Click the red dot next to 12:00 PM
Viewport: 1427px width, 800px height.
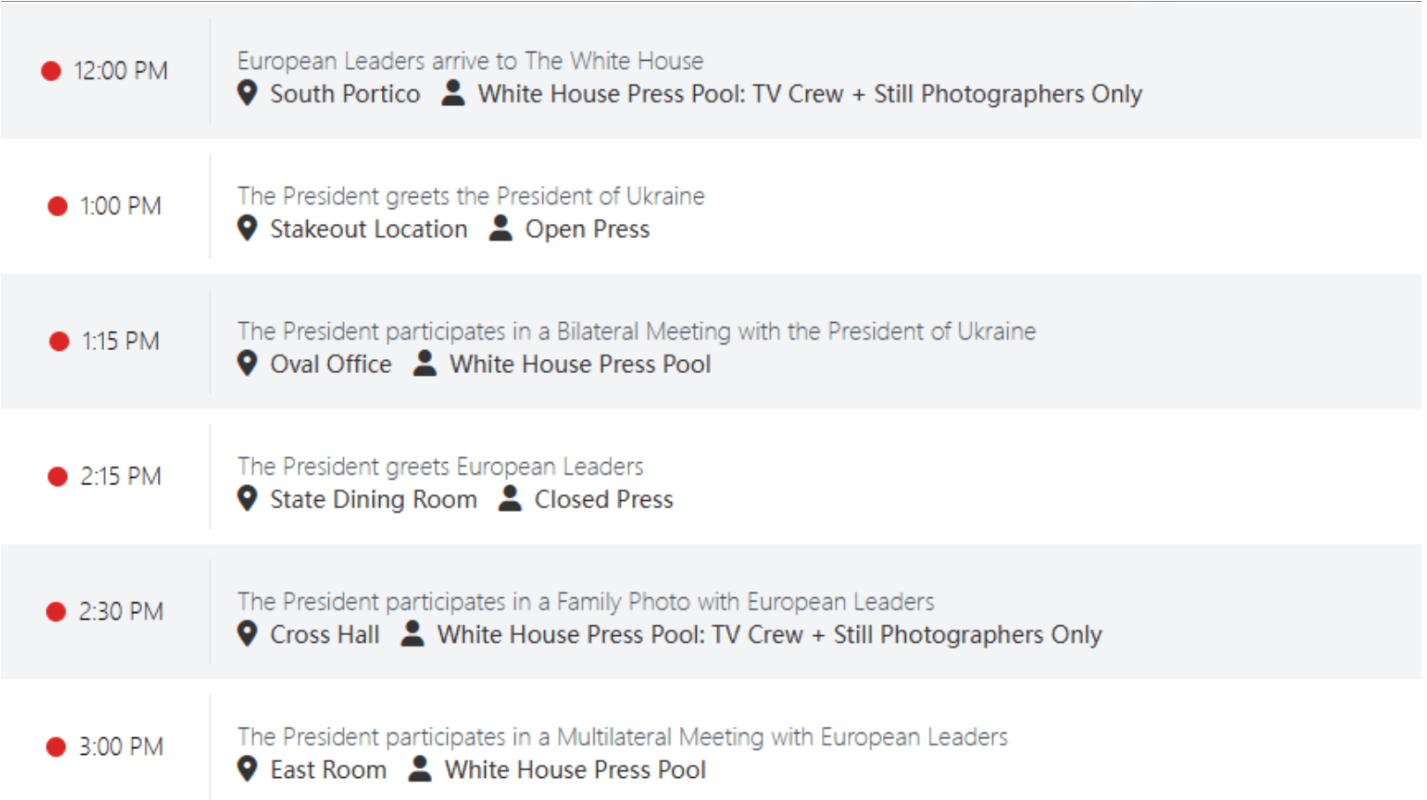(x=51, y=71)
